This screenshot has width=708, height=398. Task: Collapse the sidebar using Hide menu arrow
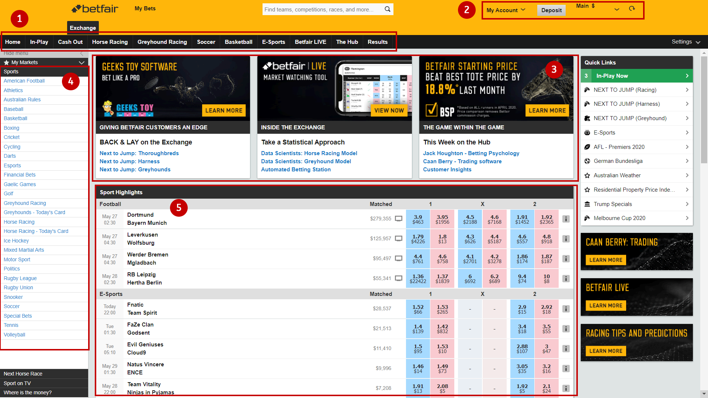[x=81, y=53]
